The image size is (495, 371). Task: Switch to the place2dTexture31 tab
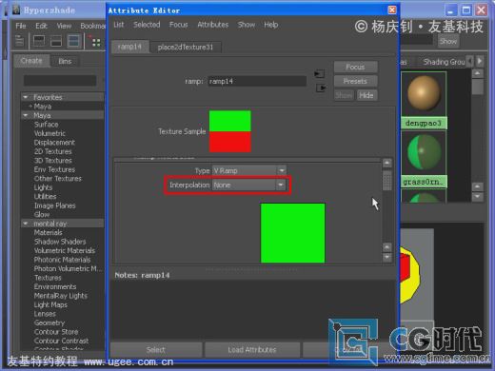click(x=186, y=48)
